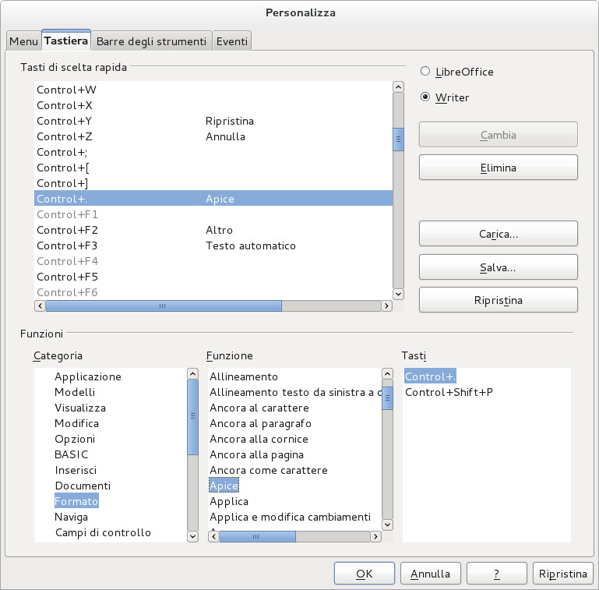Switch to the Menu tab
The width and height of the screenshot is (599, 590).
(x=23, y=41)
